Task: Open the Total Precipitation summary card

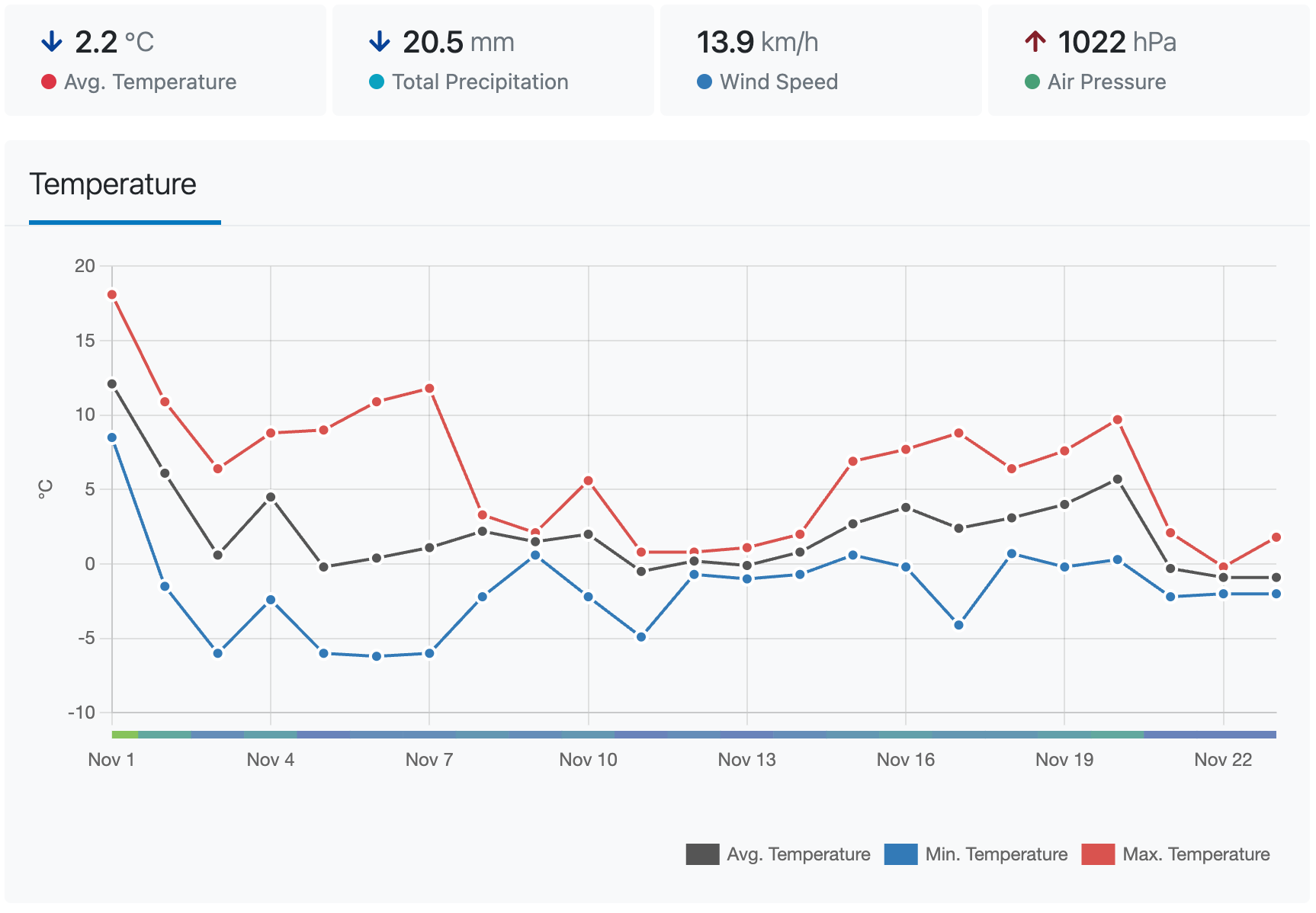Action: coord(493,60)
